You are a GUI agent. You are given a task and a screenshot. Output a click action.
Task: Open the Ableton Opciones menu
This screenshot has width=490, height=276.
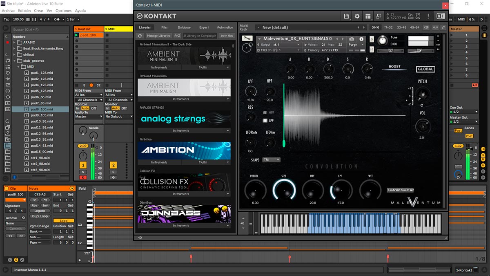pos(64,11)
